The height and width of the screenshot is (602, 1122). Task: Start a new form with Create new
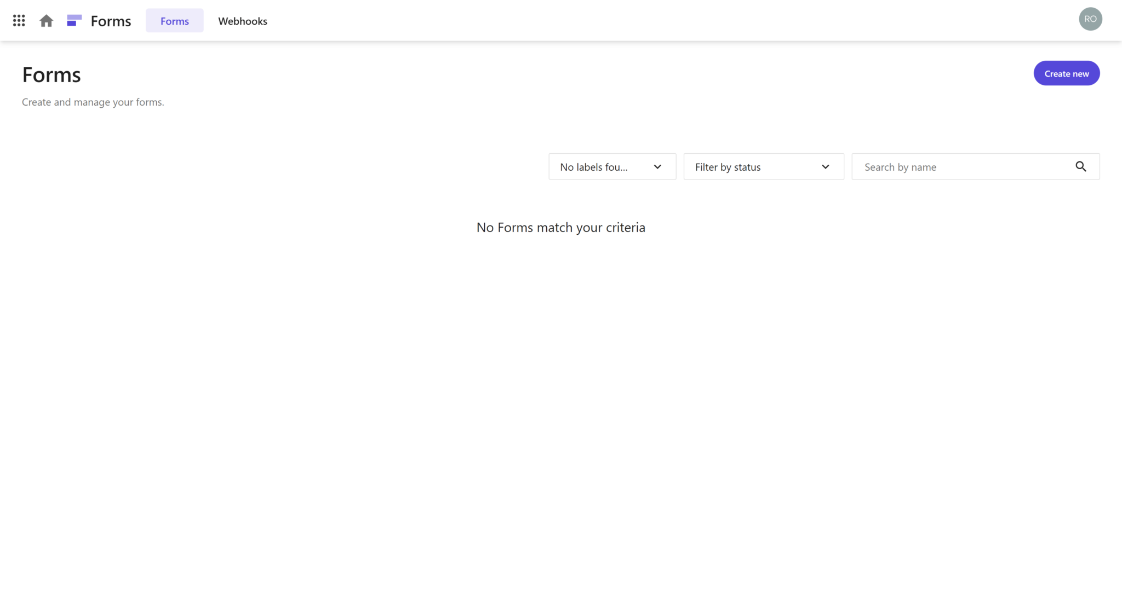(x=1066, y=73)
